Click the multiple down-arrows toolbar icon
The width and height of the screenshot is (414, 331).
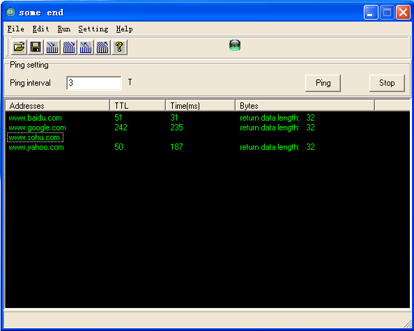click(69, 47)
